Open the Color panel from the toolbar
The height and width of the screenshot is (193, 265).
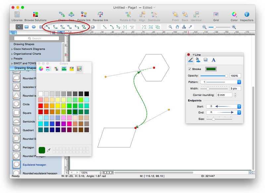(234, 15)
